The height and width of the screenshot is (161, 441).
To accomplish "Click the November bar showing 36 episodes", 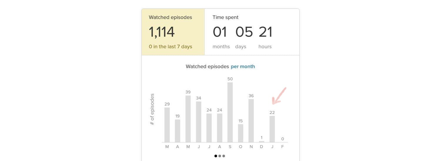I will point(251,121).
